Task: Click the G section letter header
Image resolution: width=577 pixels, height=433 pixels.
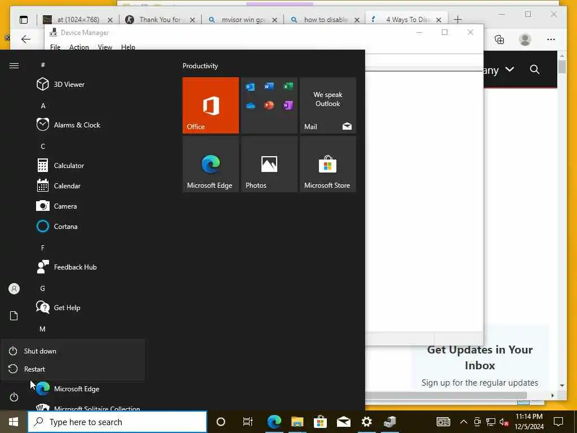Action: coord(43,288)
